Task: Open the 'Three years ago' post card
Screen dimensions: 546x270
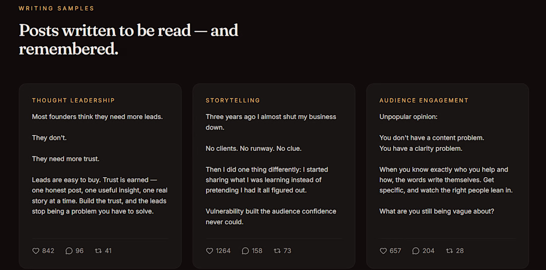Action: (274, 176)
